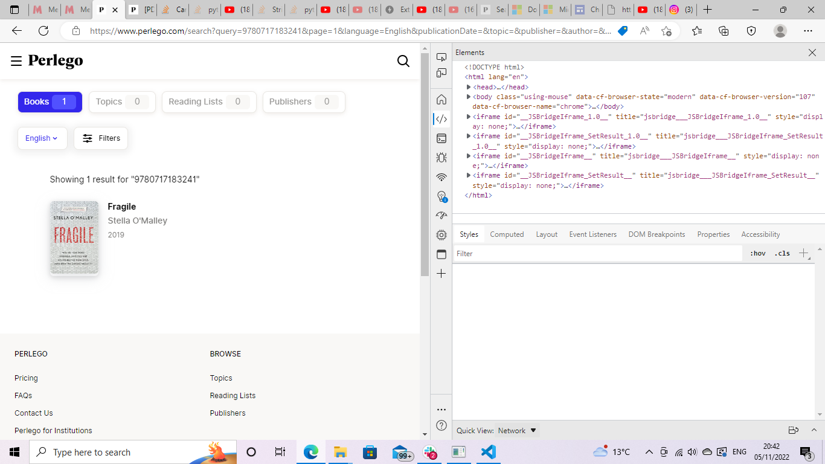Open browser Settings and more menu
This screenshot has height=464, width=825.
(x=808, y=31)
